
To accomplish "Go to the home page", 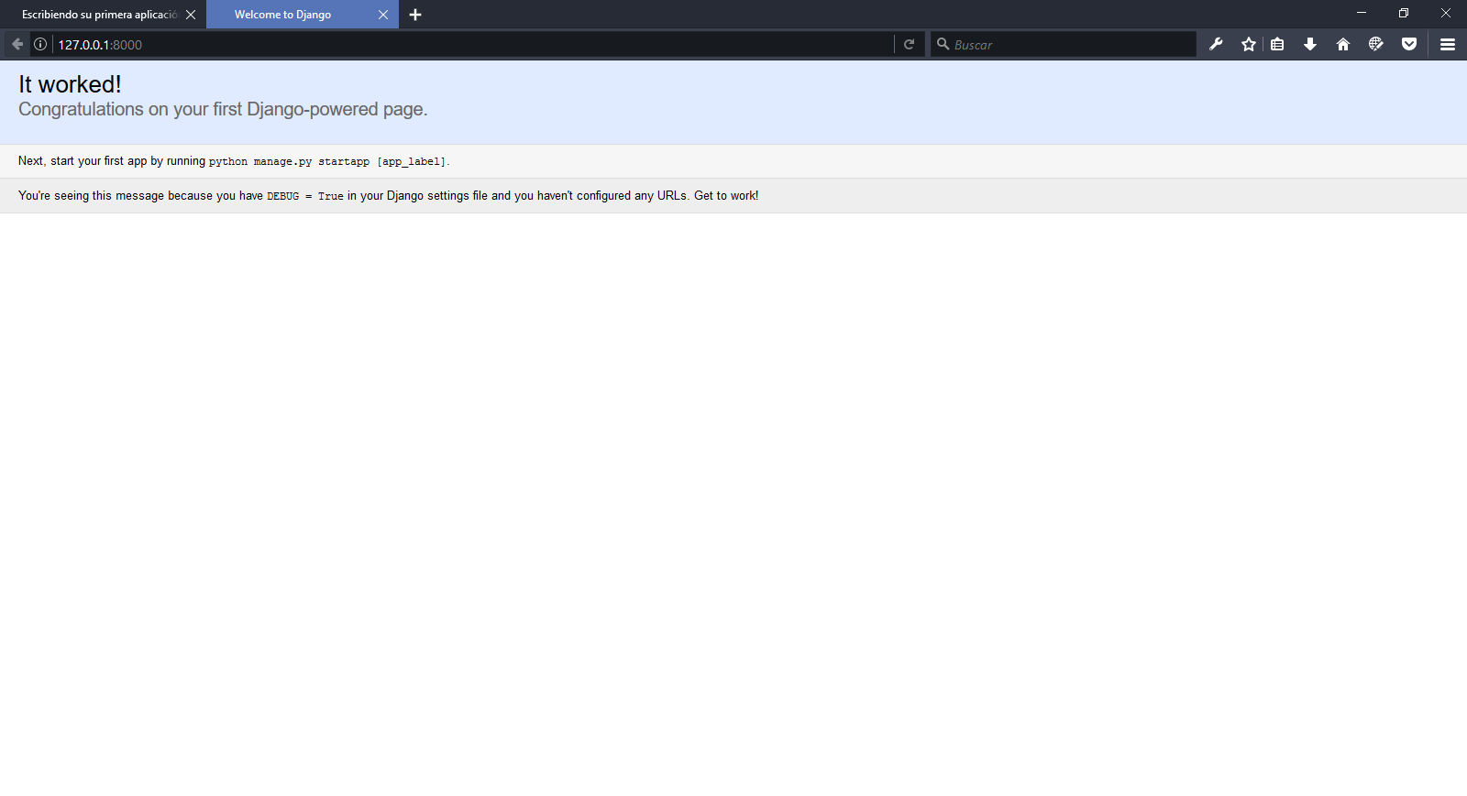I will pyautogui.click(x=1343, y=44).
